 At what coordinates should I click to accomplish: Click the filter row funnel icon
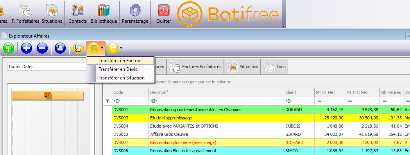(107, 101)
